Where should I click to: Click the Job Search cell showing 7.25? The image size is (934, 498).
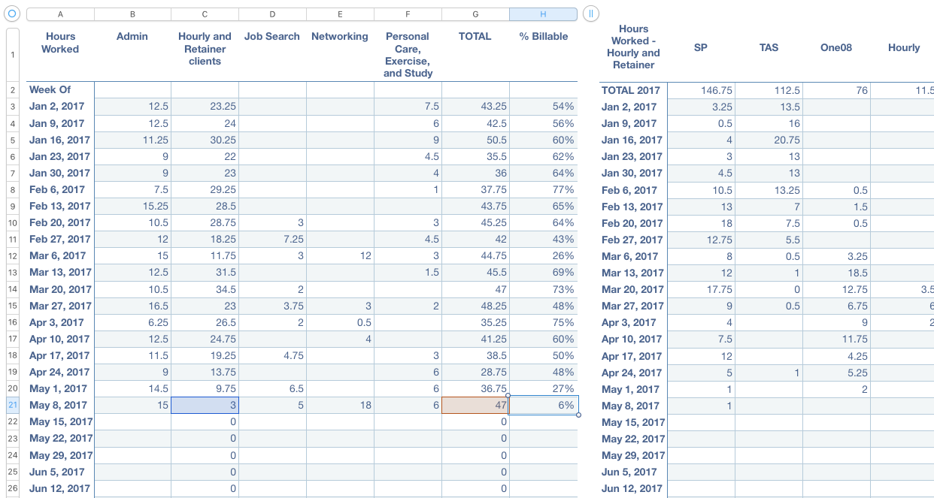pos(272,239)
